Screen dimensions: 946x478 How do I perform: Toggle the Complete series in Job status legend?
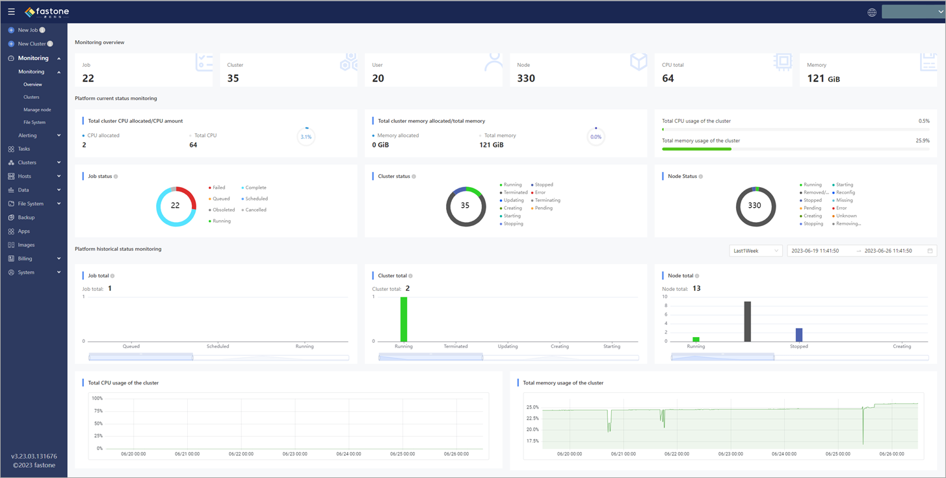click(254, 188)
